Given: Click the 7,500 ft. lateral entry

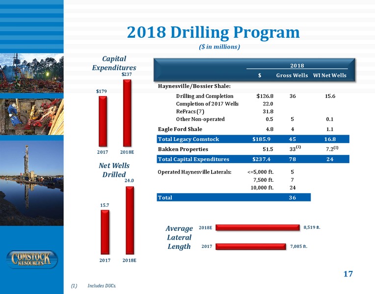Looking at the screenshot, I should pyautogui.click(x=263, y=180).
